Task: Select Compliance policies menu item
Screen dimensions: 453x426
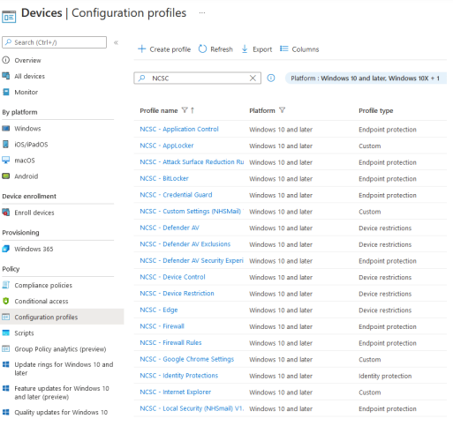Action: click(x=43, y=285)
